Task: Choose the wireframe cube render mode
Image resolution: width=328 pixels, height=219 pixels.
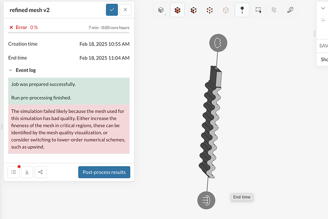Action: pyautogui.click(x=226, y=10)
